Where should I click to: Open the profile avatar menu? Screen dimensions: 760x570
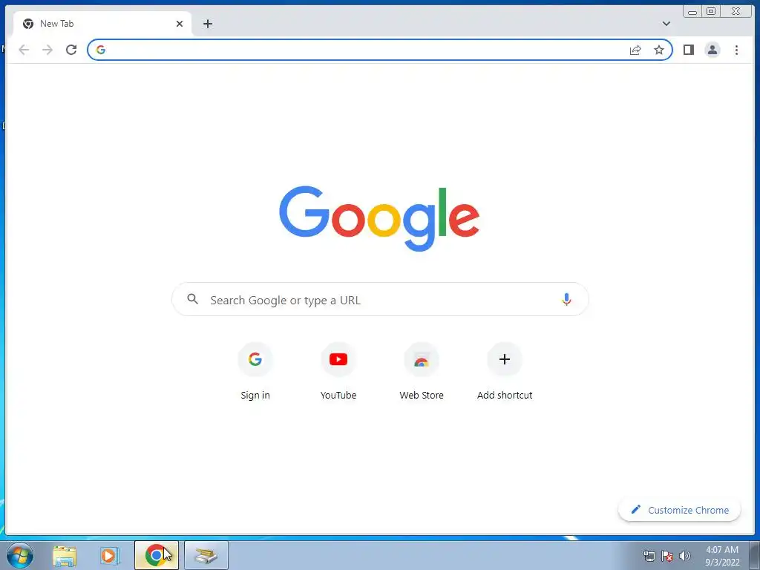coord(712,50)
